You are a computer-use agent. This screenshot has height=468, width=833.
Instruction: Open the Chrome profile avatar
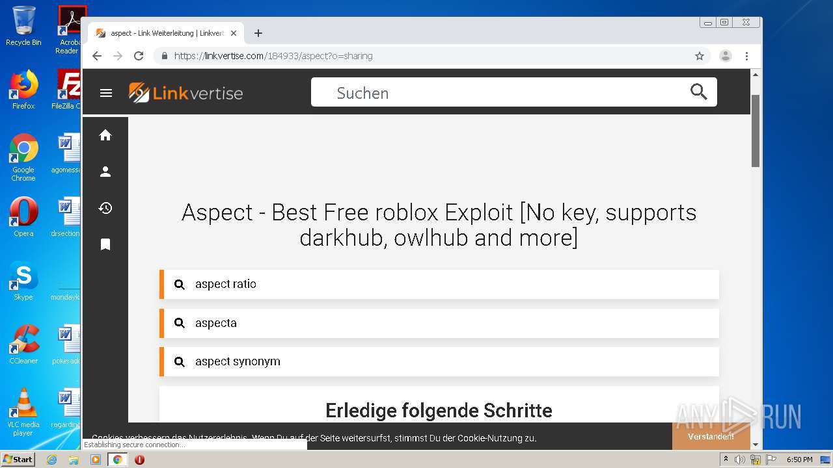pos(726,56)
